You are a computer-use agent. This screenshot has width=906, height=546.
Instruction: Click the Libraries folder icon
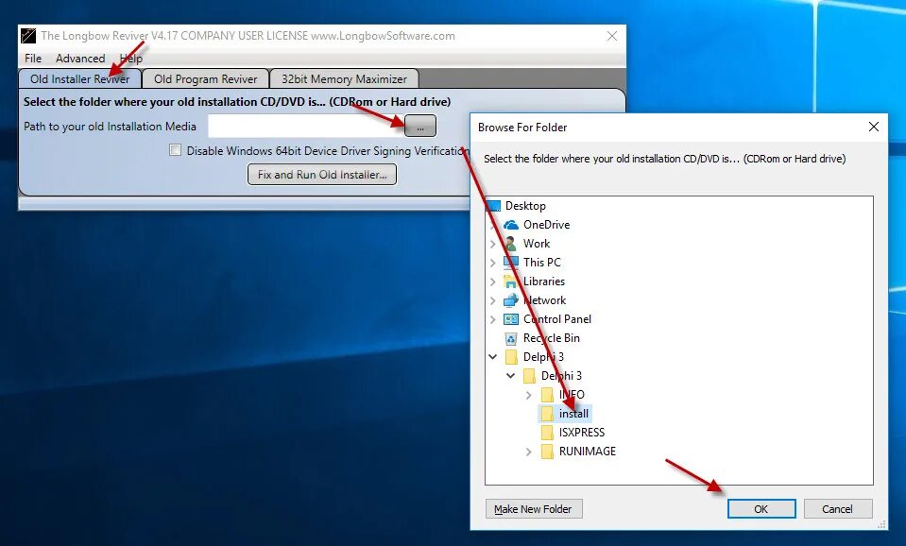[x=511, y=282]
